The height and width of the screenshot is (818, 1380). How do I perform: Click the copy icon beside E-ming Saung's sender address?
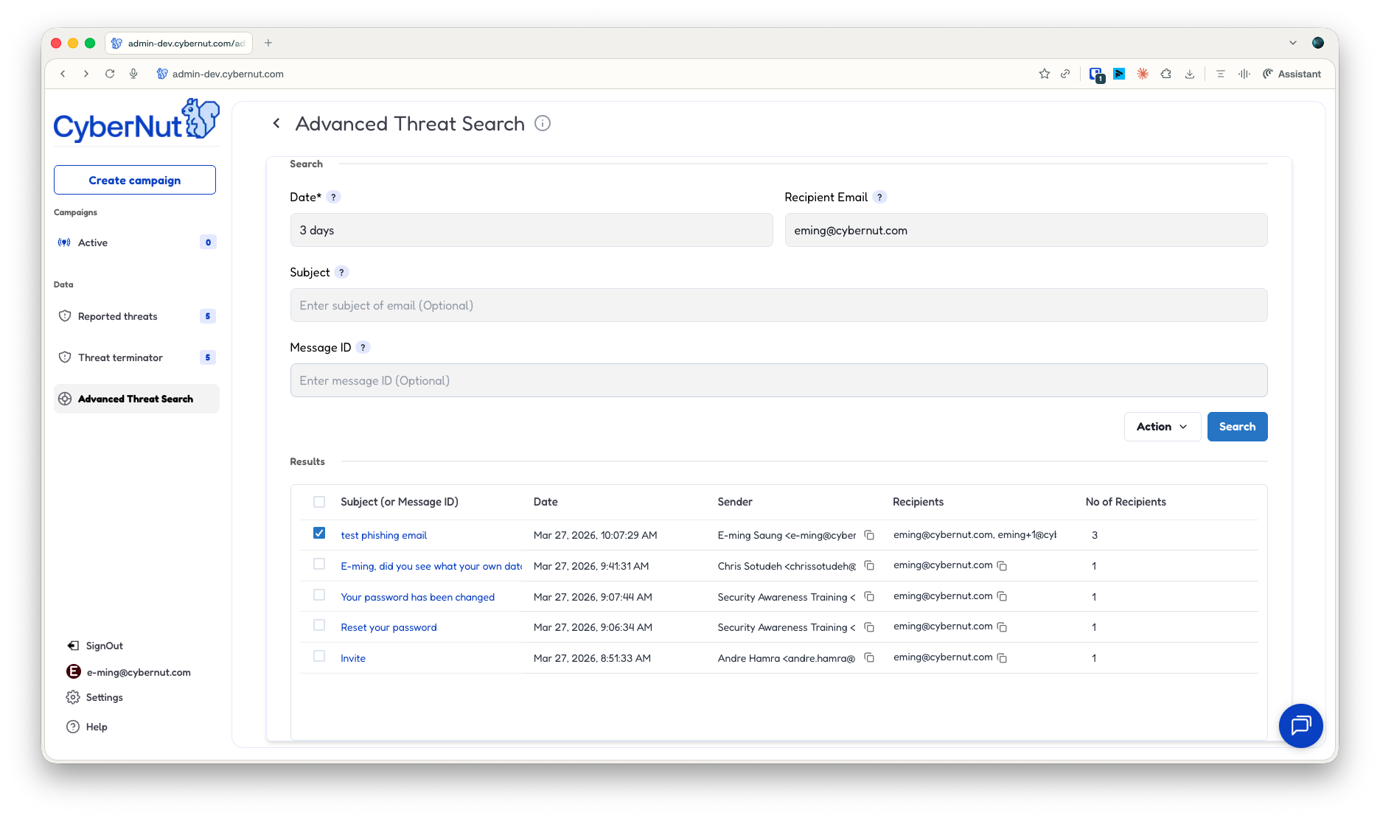[870, 535]
